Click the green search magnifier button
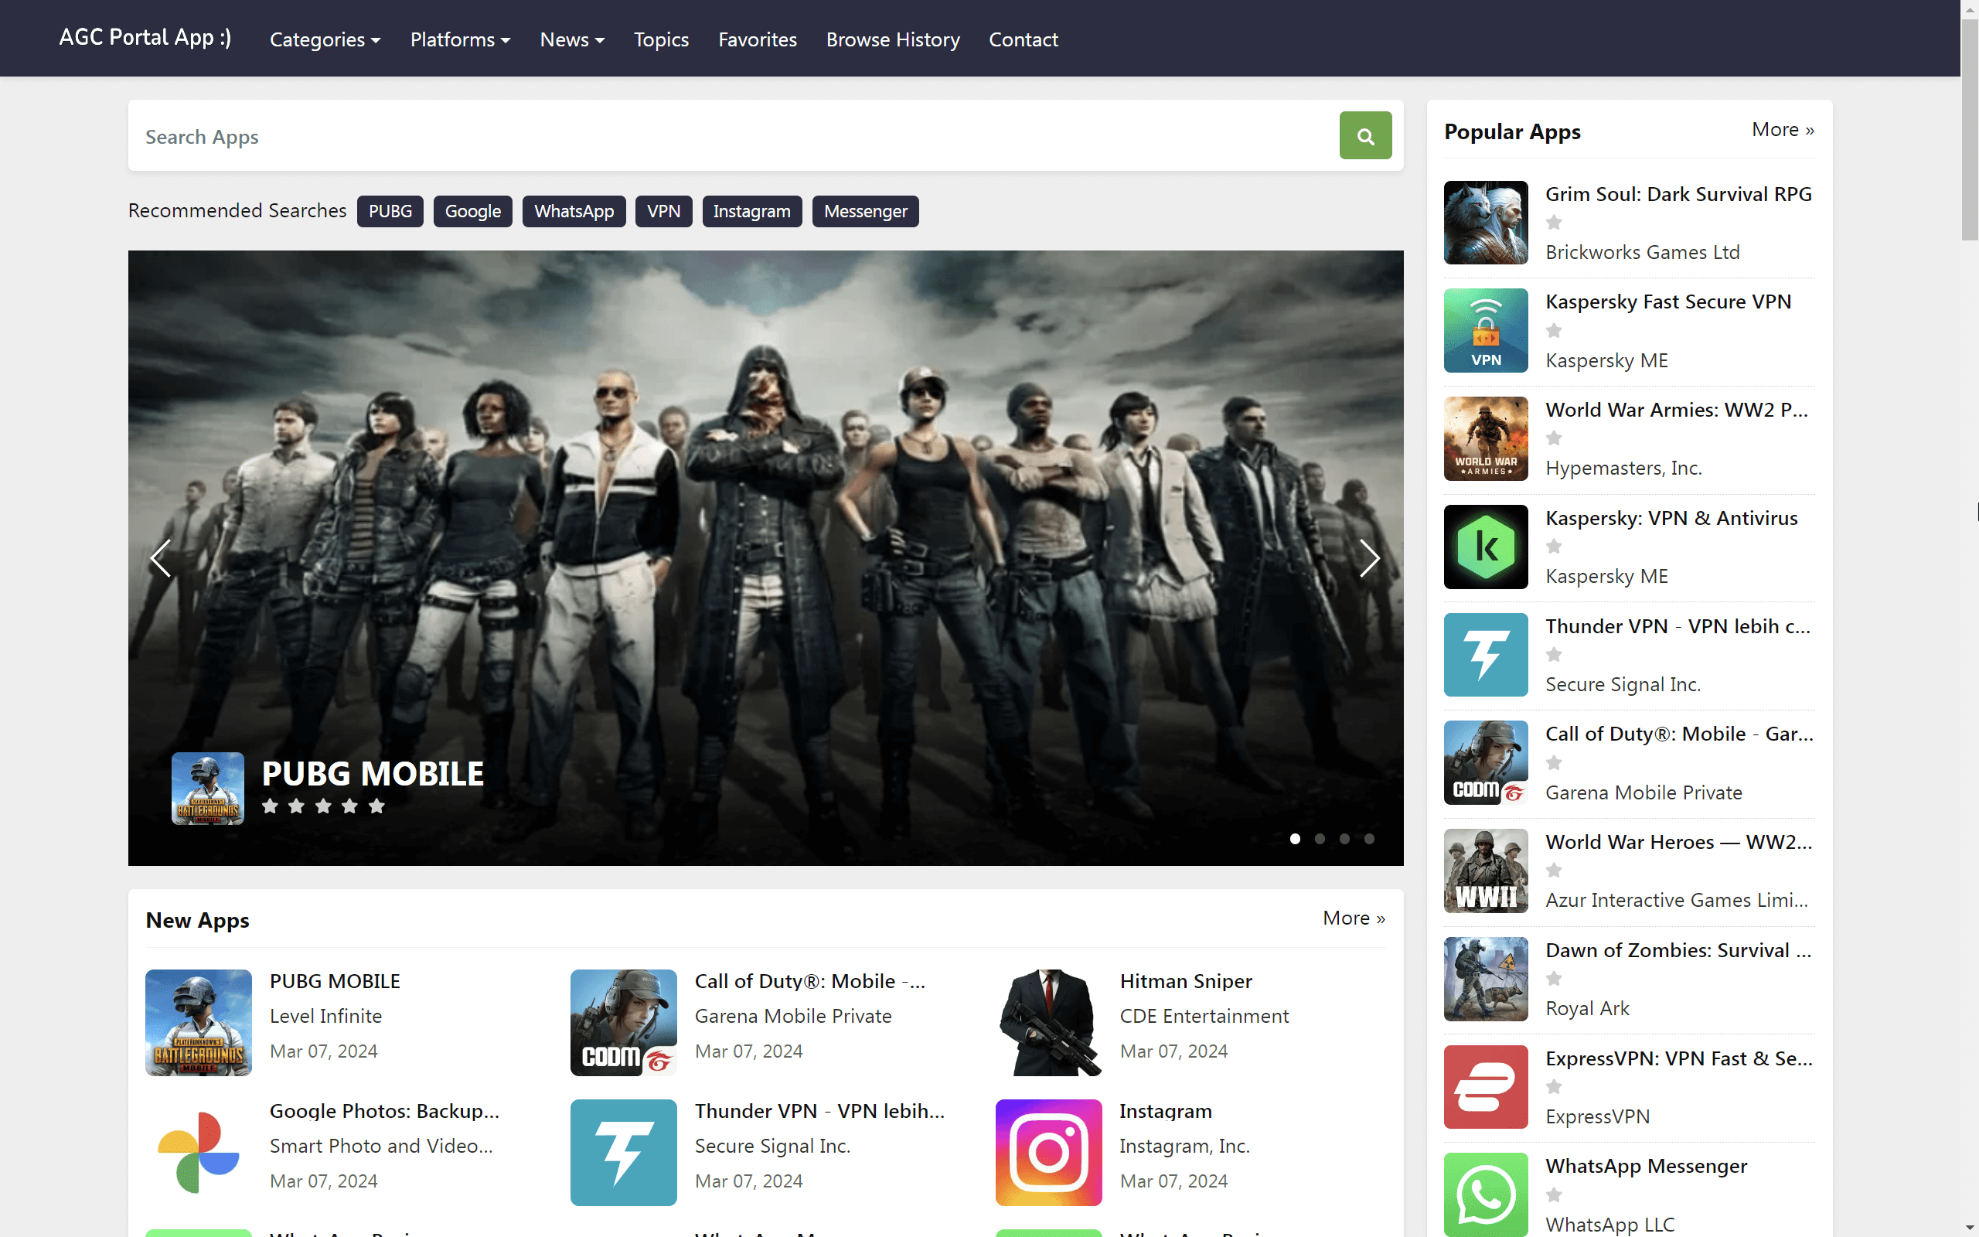This screenshot has height=1237, width=1979. (1365, 136)
